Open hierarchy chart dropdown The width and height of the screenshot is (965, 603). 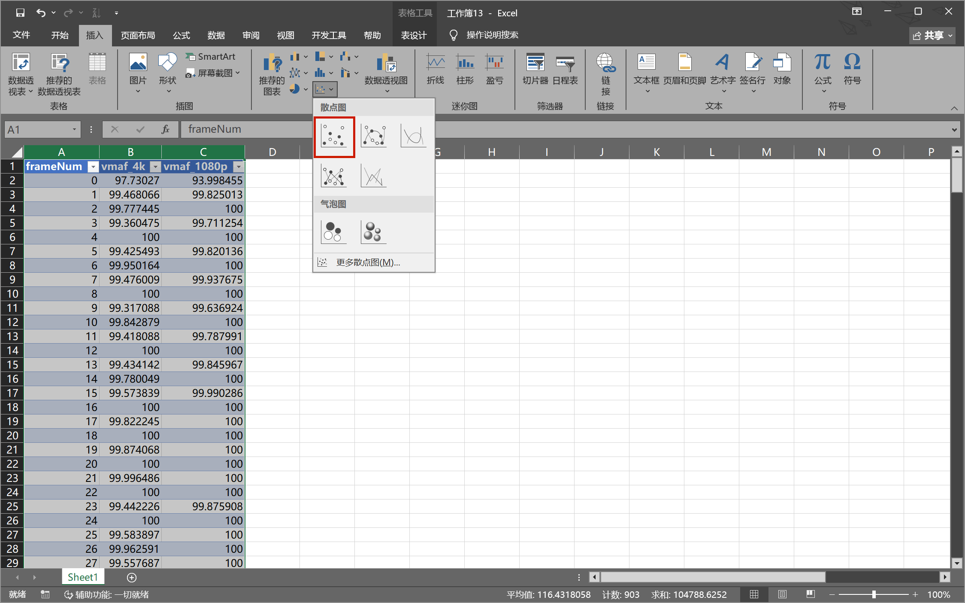(324, 57)
